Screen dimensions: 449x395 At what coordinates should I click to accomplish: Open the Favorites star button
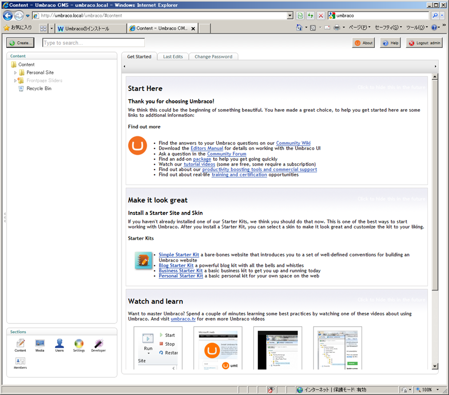[x=18, y=28]
